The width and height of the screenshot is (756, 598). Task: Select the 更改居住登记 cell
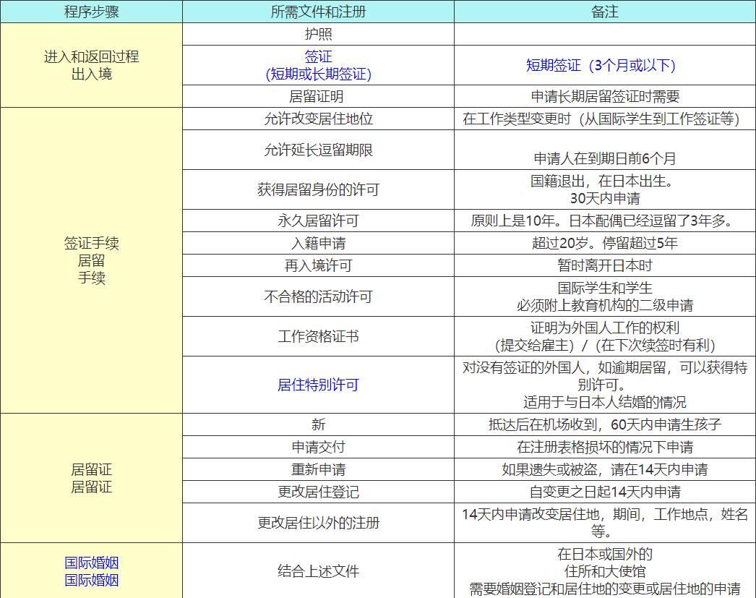point(318,492)
